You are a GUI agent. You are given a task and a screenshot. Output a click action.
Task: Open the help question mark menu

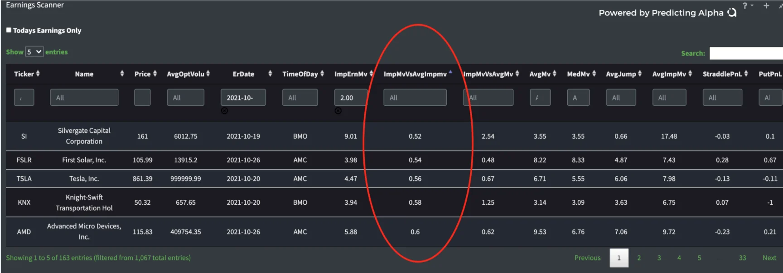coord(745,5)
